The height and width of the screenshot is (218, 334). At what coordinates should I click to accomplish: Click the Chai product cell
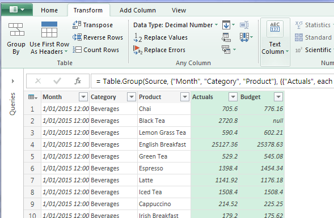tap(164, 109)
